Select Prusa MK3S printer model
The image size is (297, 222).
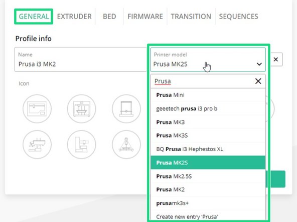coord(208,135)
